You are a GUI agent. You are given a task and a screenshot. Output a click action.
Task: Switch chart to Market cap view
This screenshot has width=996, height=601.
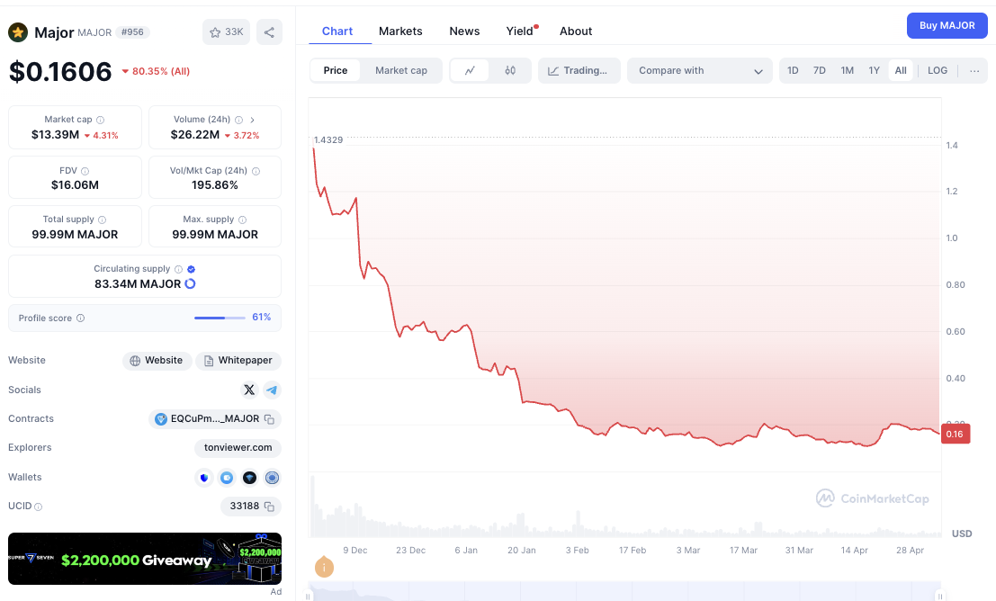pyautogui.click(x=400, y=70)
